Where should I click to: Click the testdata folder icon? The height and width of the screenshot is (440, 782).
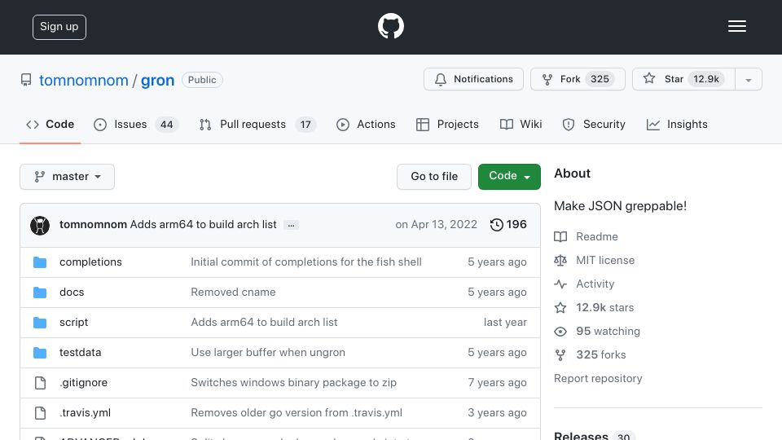[40, 353]
